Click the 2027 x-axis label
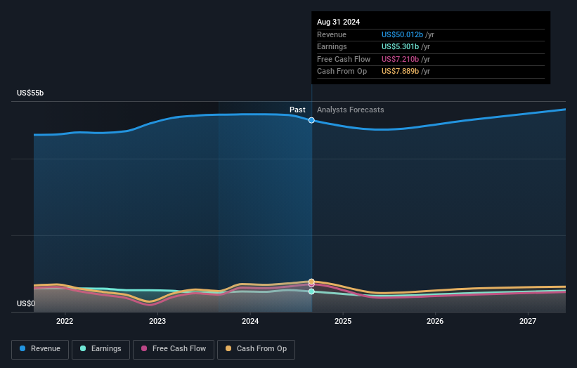Viewport: 577px width, 368px height. (528, 322)
